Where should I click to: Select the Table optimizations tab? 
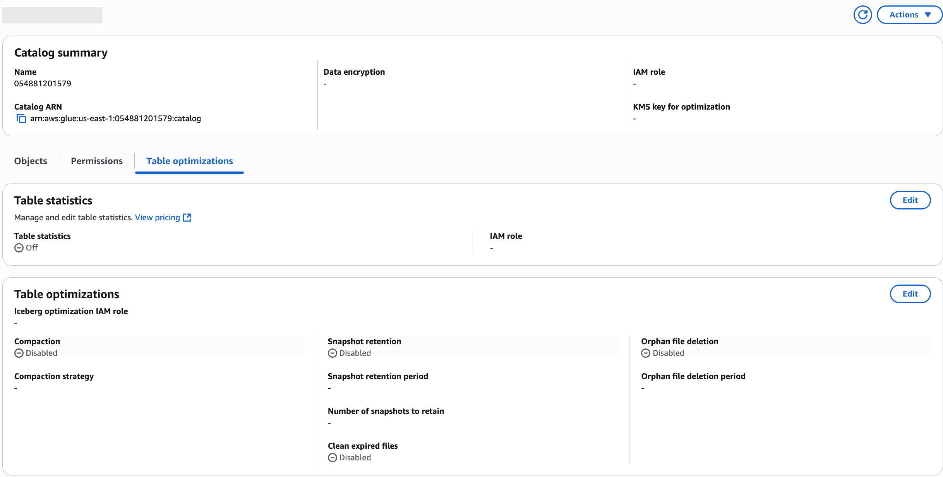tap(189, 161)
